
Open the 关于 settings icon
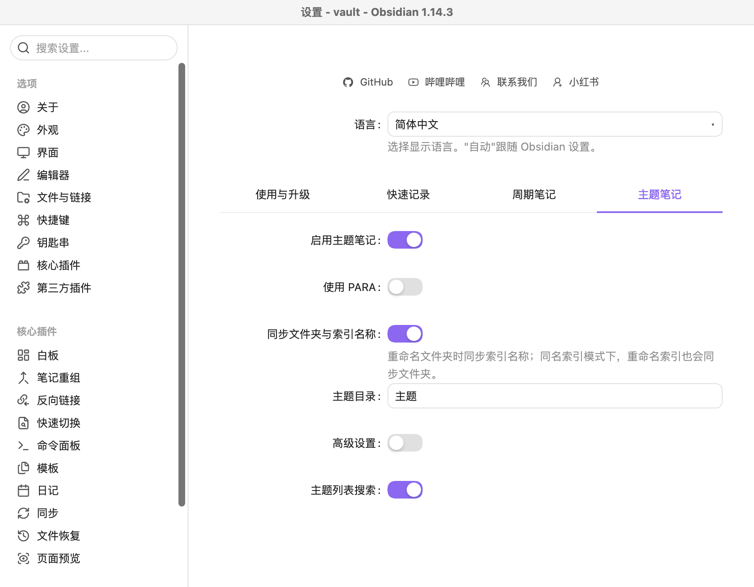pyautogui.click(x=23, y=107)
